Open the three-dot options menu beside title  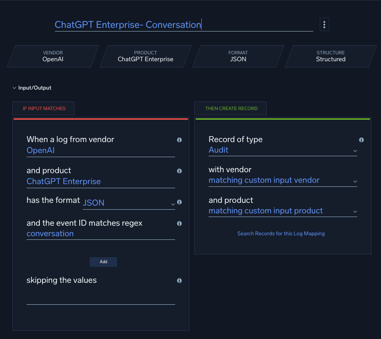tap(324, 25)
